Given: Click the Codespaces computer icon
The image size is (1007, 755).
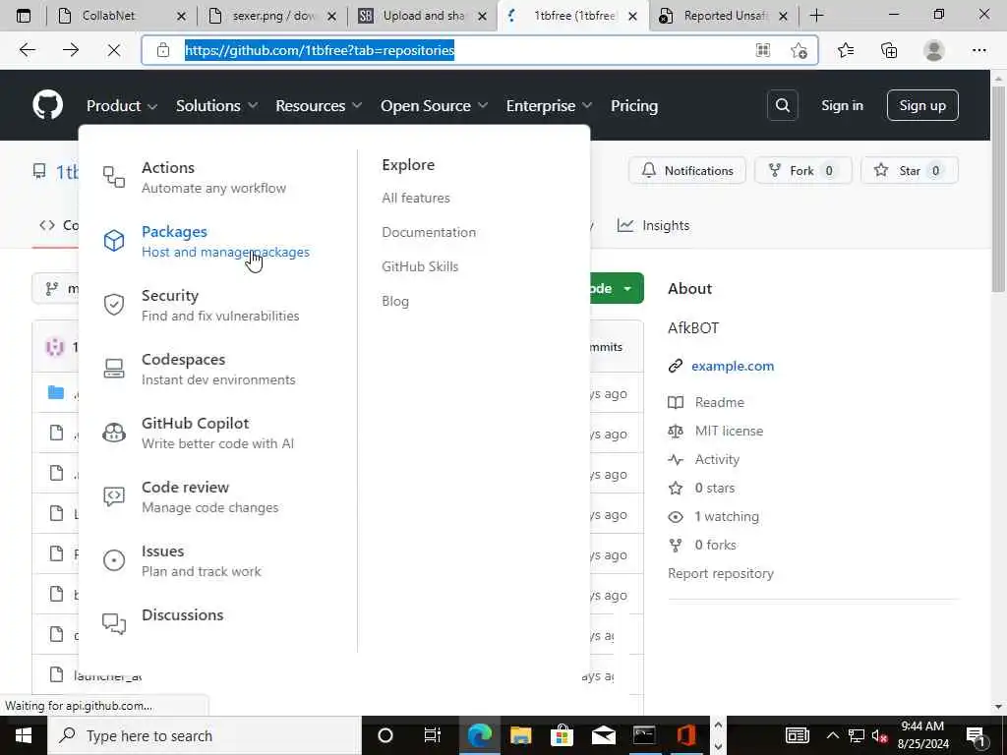Looking at the screenshot, I should click(114, 369).
